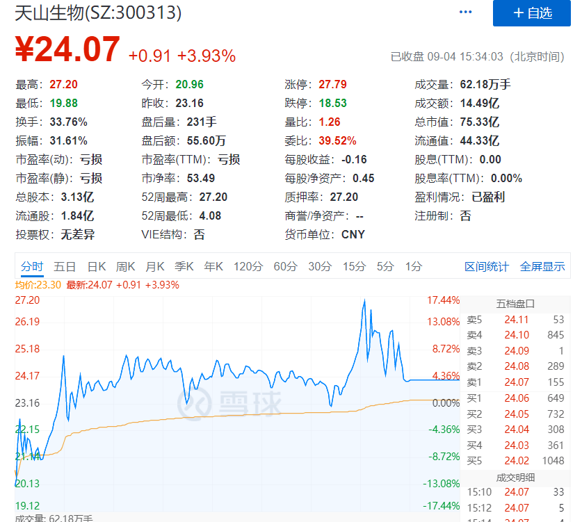582x522 pixels.
Task: Click the 17.44% axis label on chart
Action: pyautogui.click(x=443, y=300)
